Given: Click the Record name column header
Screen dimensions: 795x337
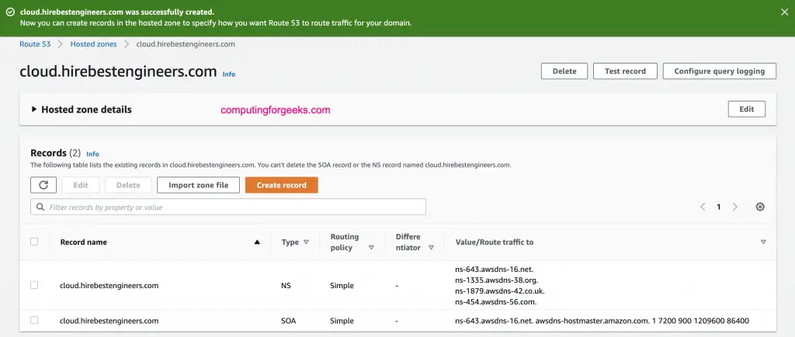Looking at the screenshot, I should [84, 242].
